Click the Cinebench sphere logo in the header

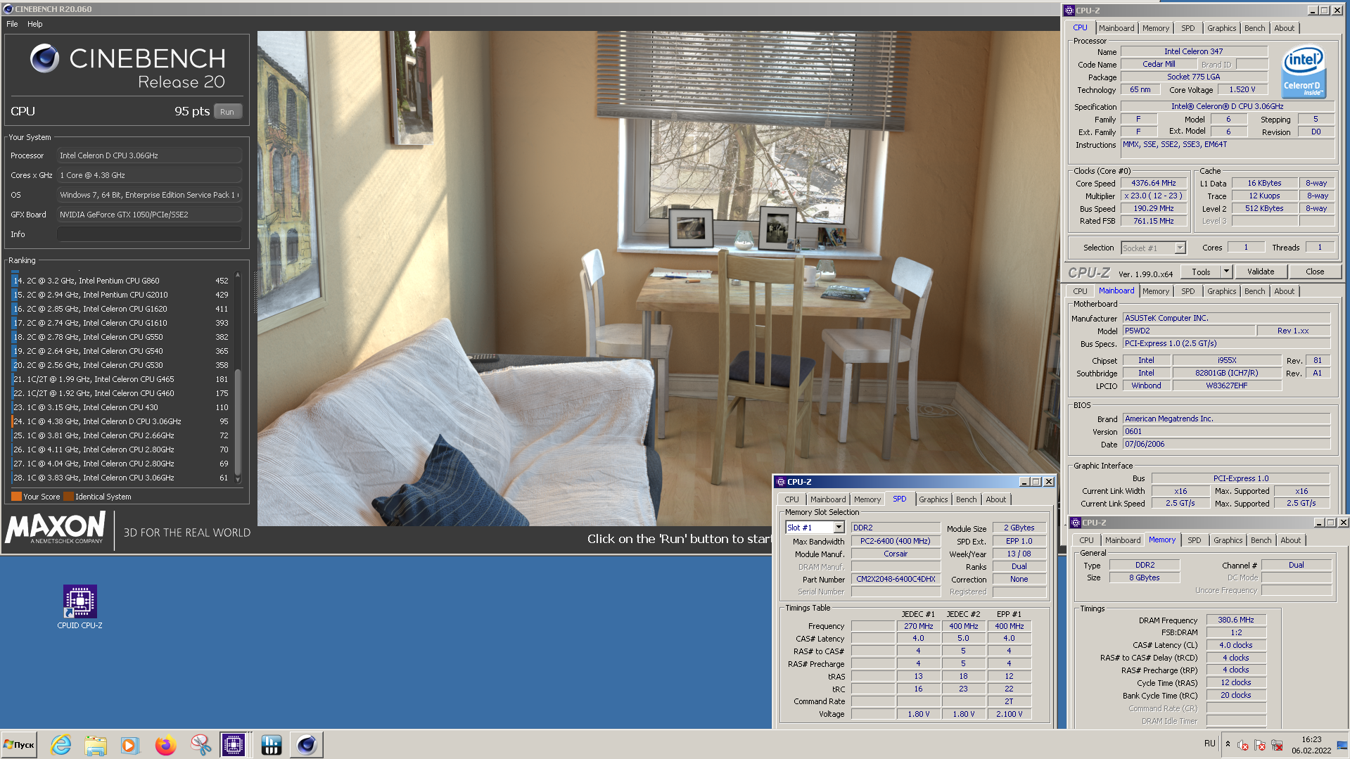44,58
